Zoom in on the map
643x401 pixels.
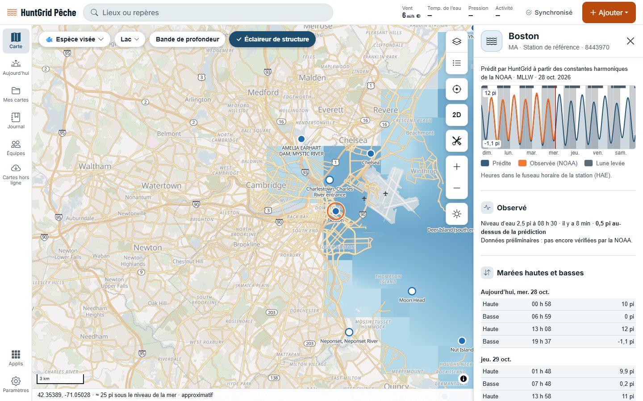(x=456, y=167)
